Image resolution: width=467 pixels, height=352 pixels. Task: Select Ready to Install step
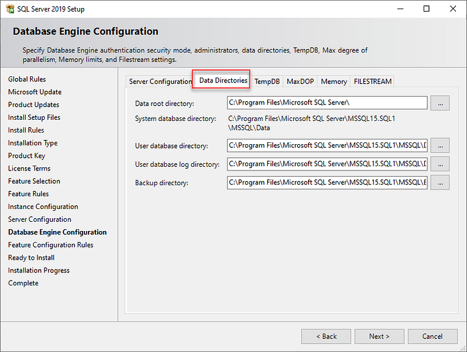(31, 258)
